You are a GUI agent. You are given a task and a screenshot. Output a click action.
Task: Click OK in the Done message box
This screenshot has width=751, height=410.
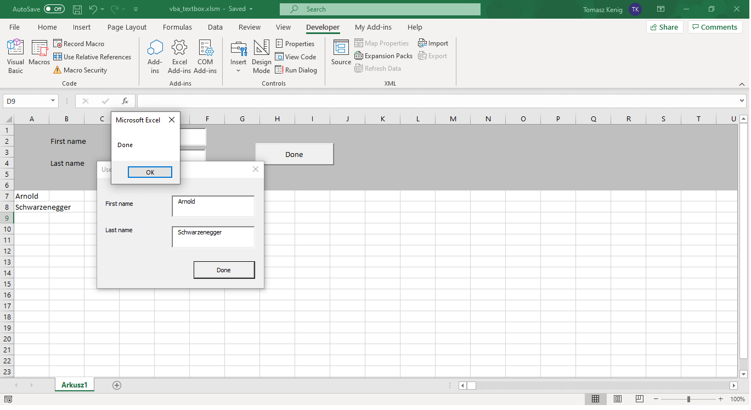click(x=149, y=172)
